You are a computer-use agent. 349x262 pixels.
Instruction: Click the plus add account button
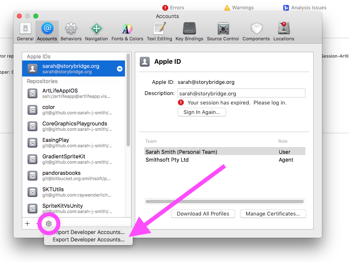(28, 223)
